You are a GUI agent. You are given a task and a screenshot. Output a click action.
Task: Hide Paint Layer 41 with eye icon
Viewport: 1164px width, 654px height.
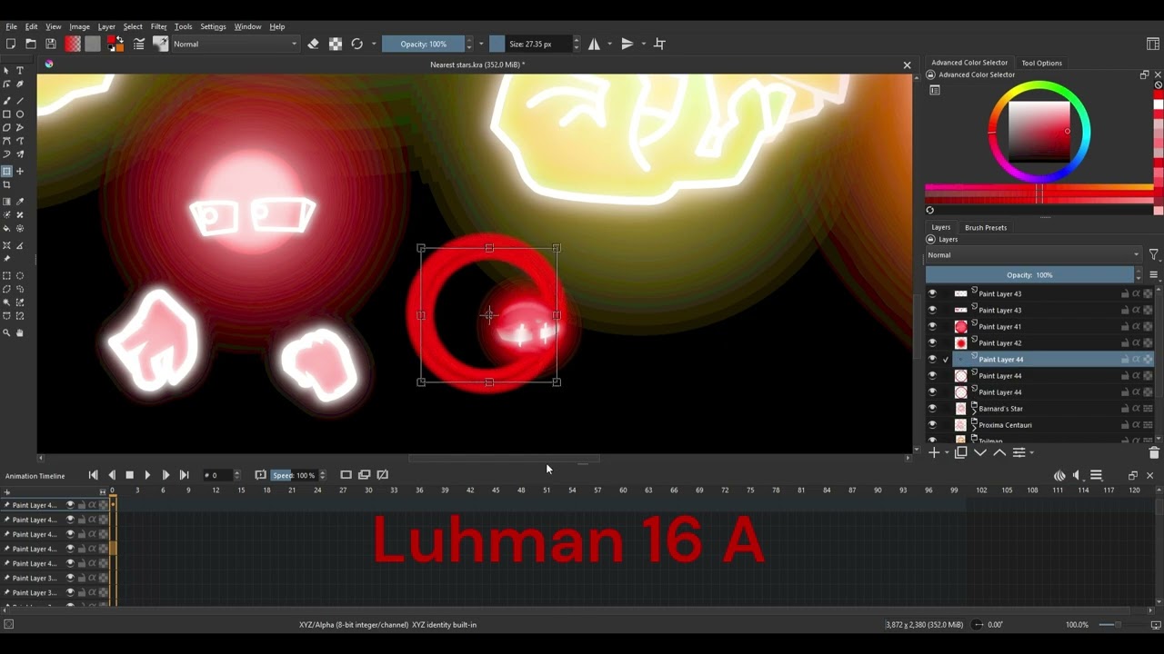pyautogui.click(x=932, y=327)
